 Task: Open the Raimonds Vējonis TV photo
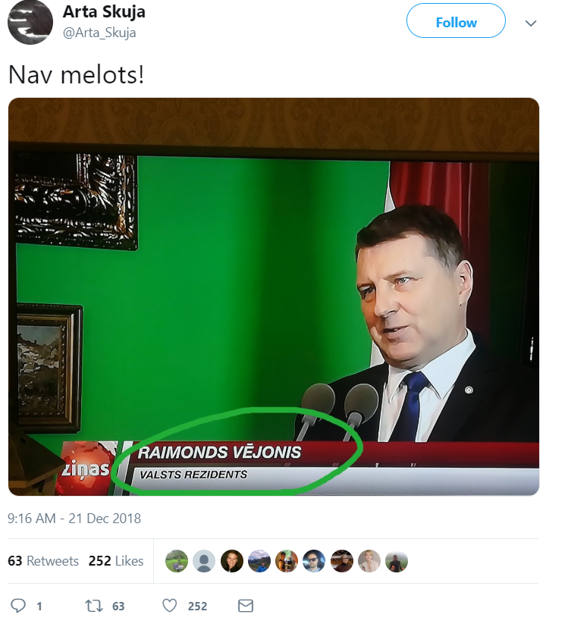274,296
